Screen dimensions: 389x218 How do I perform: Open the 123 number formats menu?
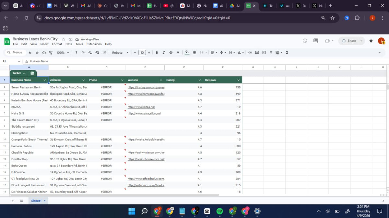104,53
